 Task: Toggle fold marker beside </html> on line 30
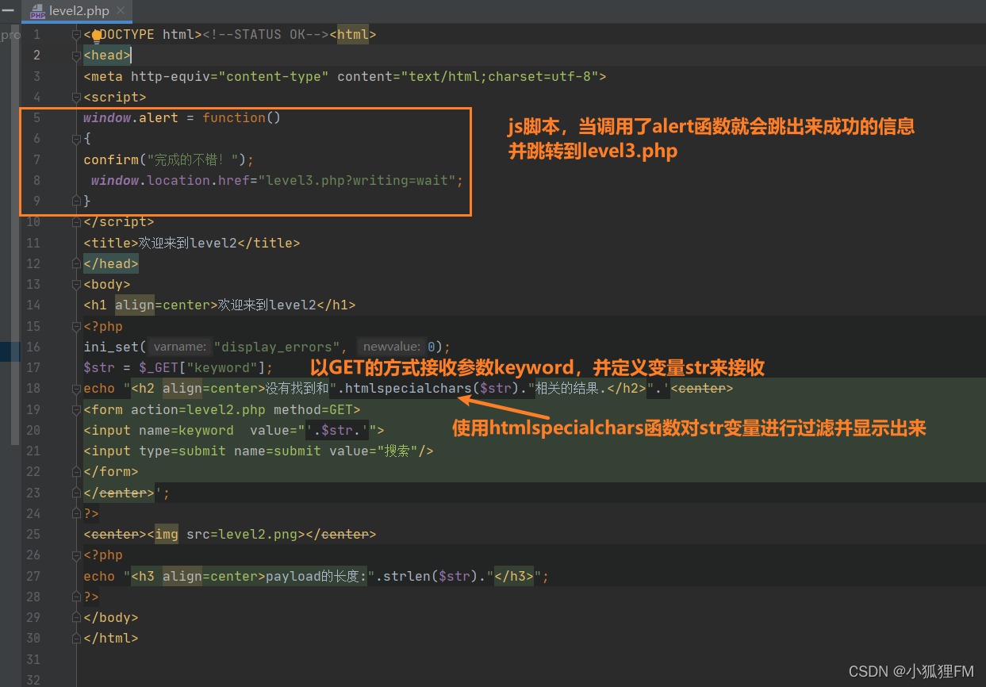click(76, 638)
